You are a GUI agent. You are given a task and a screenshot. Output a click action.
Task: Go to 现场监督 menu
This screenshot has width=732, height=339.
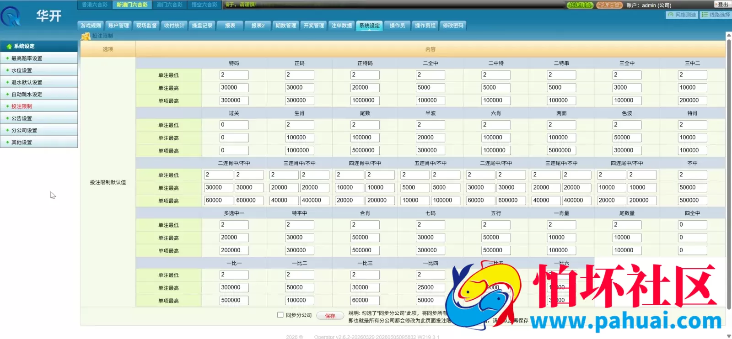coord(146,26)
